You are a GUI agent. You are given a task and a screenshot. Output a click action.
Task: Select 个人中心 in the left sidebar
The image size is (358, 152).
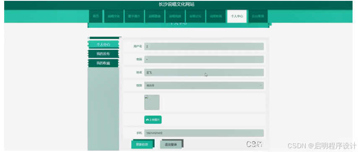(x=103, y=45)
